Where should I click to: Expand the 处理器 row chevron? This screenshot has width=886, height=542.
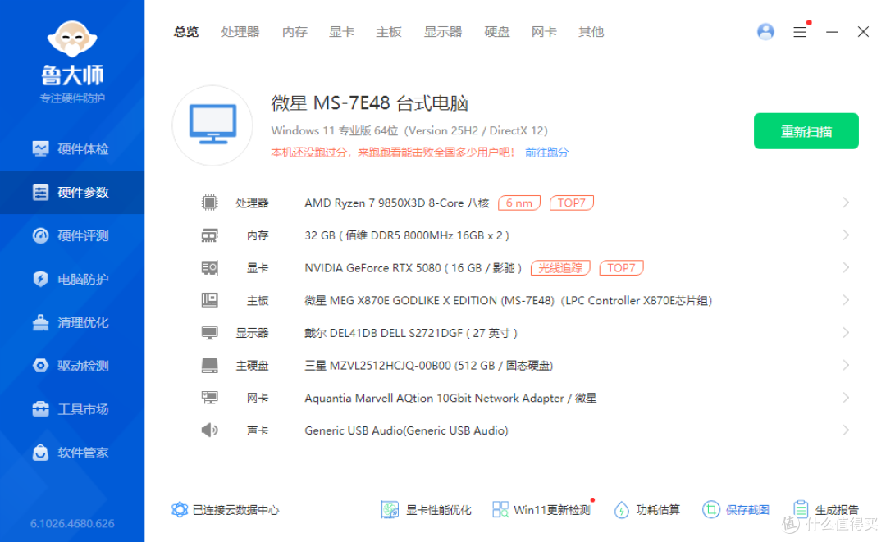click(846, 202)
